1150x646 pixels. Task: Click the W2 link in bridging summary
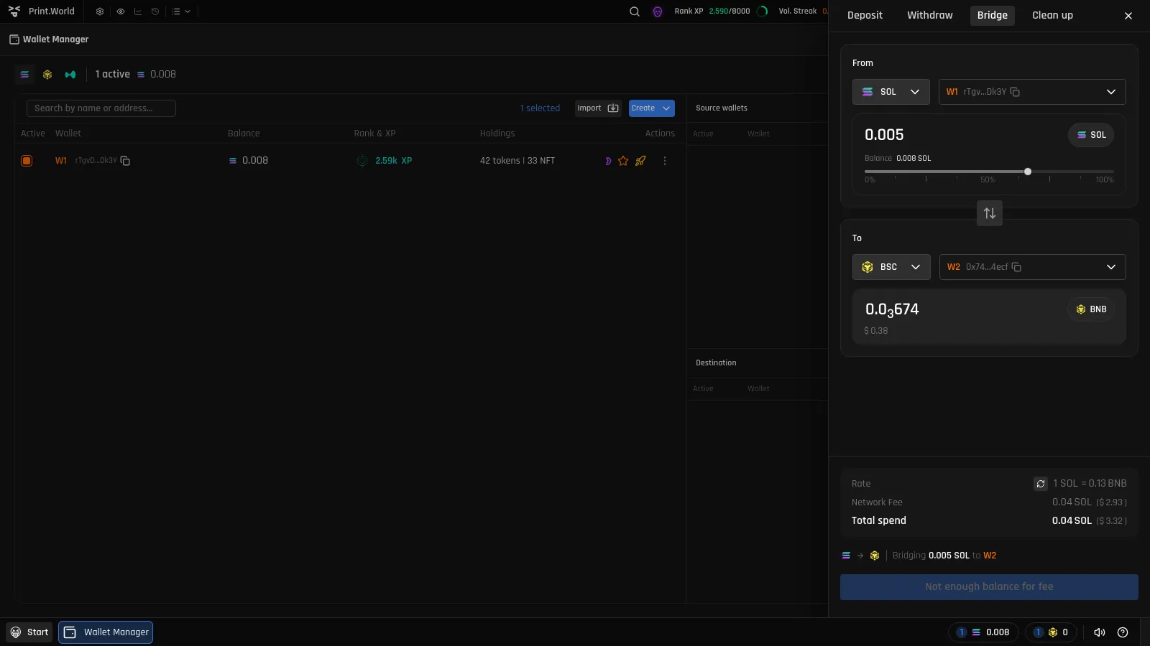click(990, 556)
